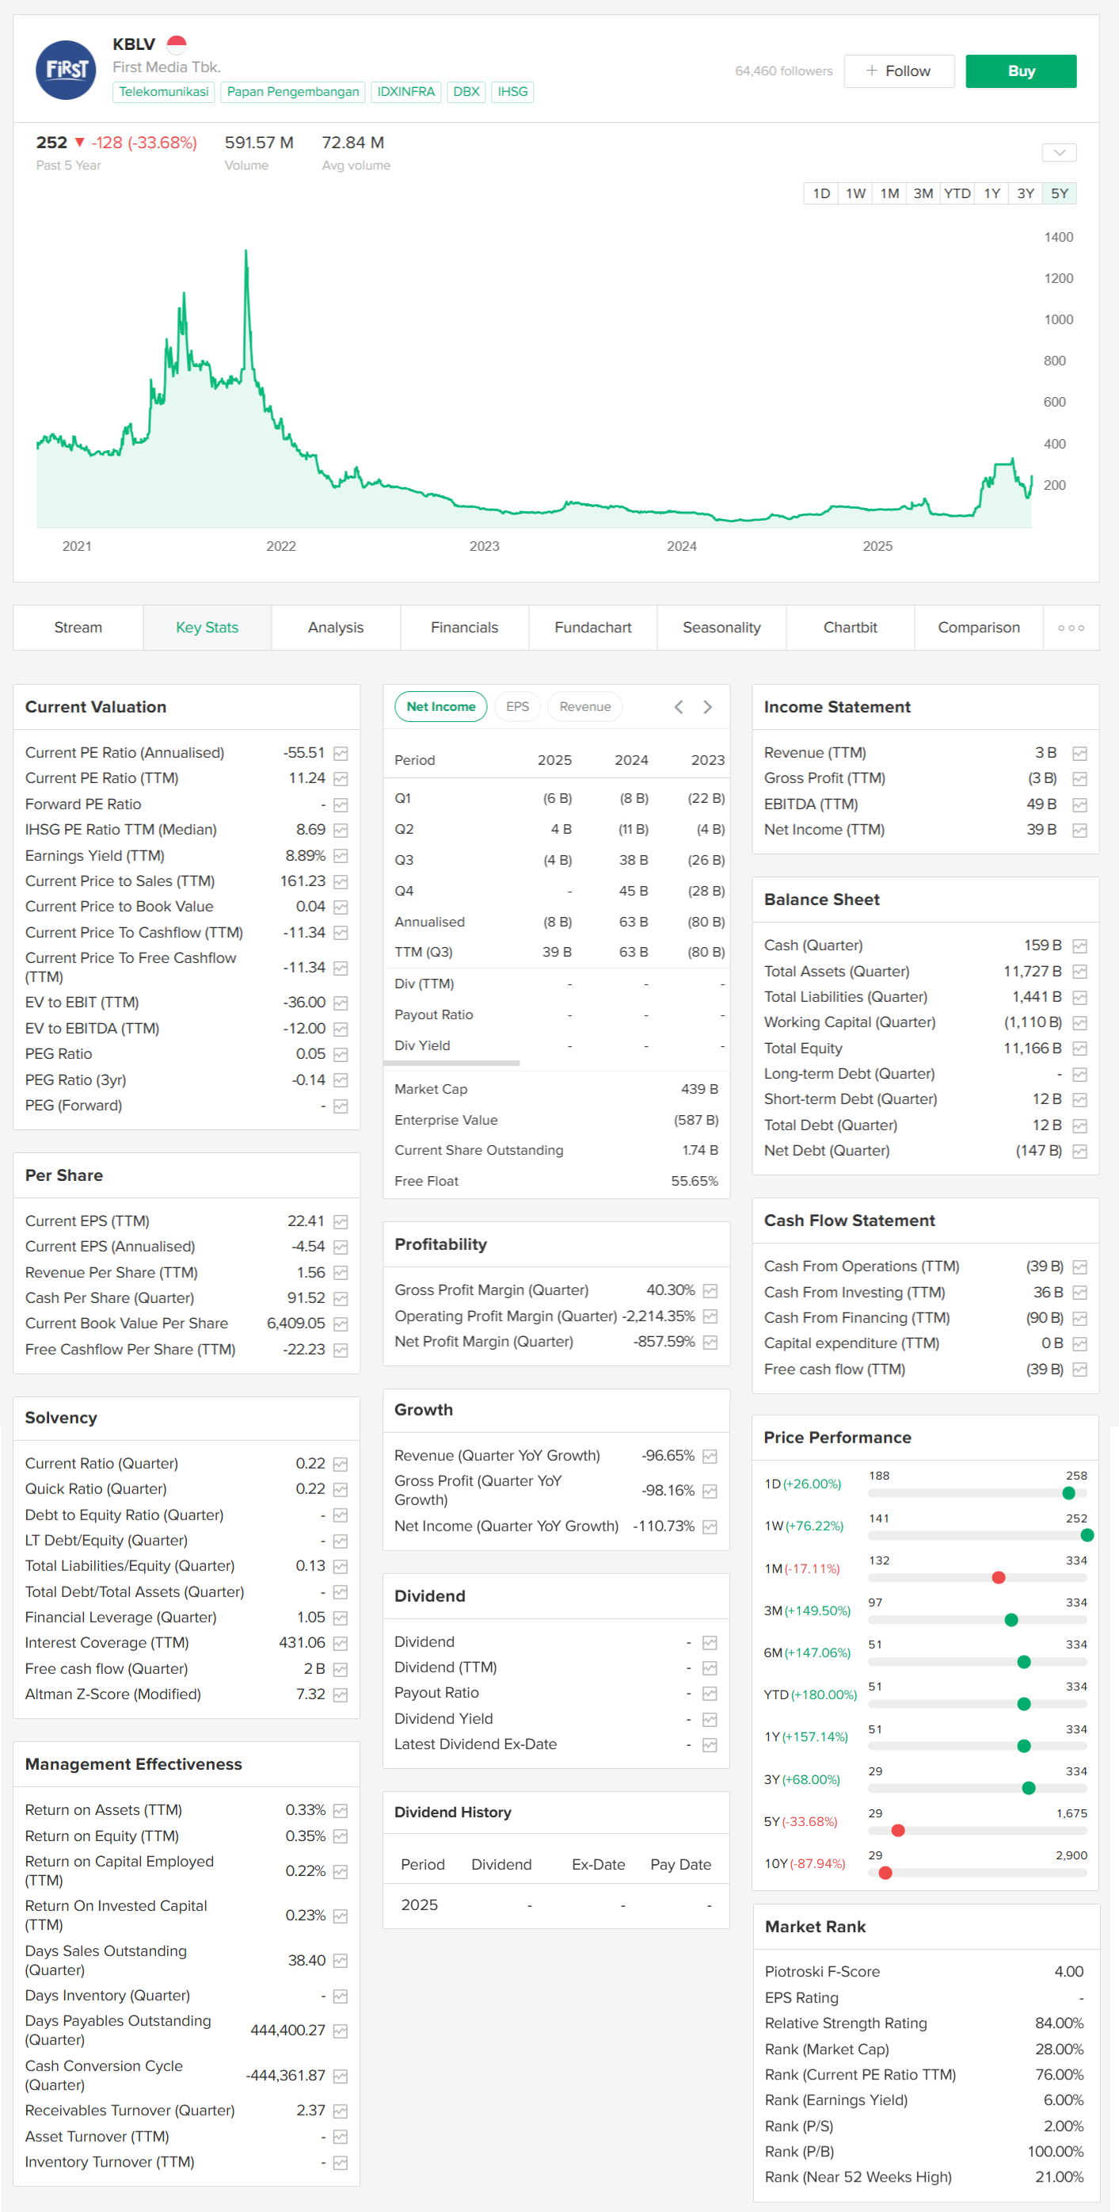Image resolution: width=1119 pixels, height=2212 pixels.
Task: Switch financial table to EPS
Action: coord(516,707)
